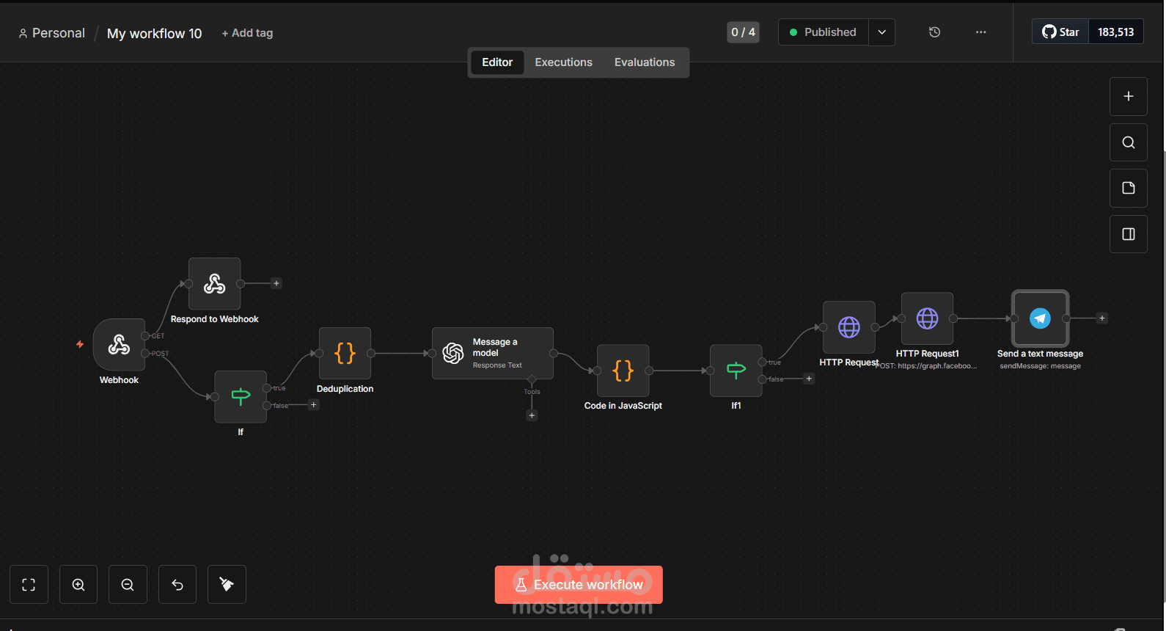Screen dimensions: 1166x631
Task: Click the 'Code in JavaScript' node label
Action: click(x=623, y=406)
